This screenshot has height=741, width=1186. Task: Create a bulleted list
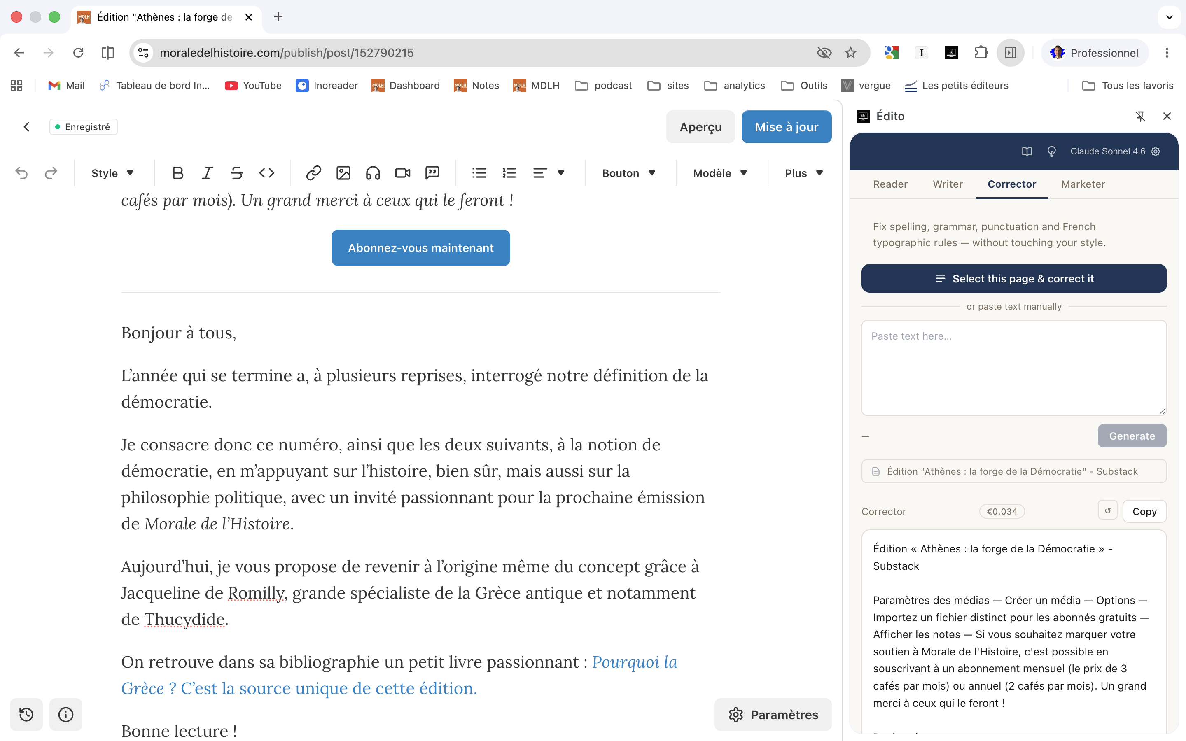(x=479, y=173)
